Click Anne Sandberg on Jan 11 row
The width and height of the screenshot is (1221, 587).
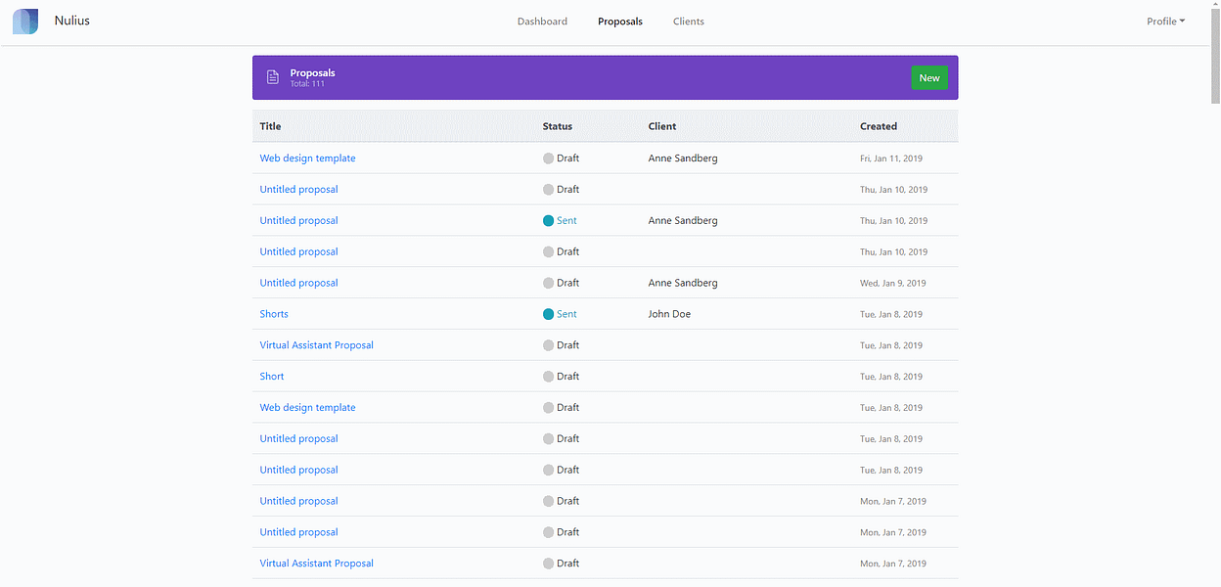tap(683, 158)
